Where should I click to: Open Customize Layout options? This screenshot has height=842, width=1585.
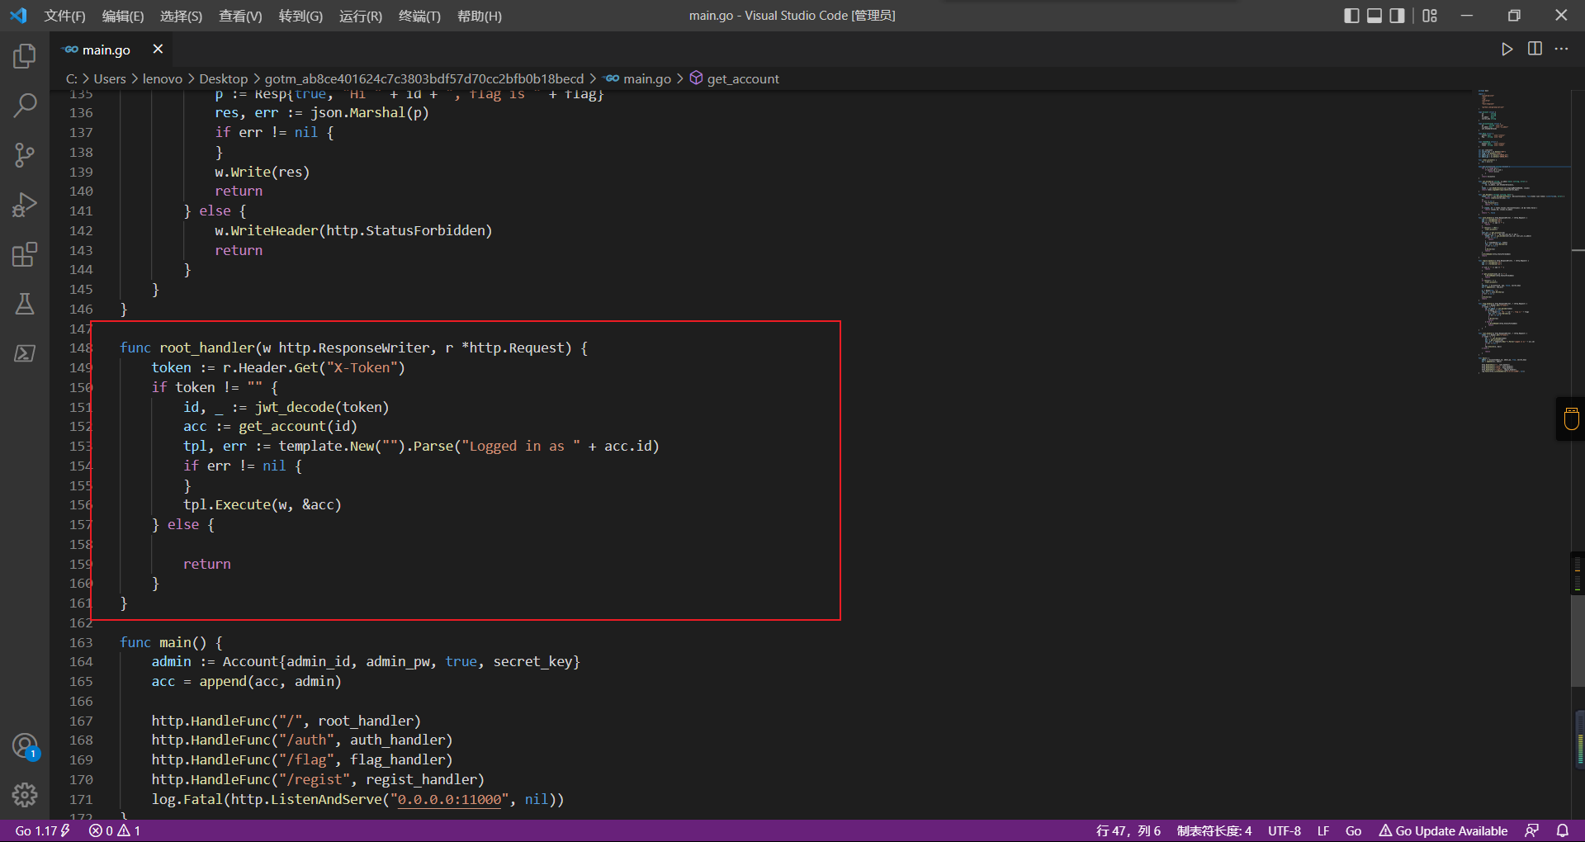1430,16
